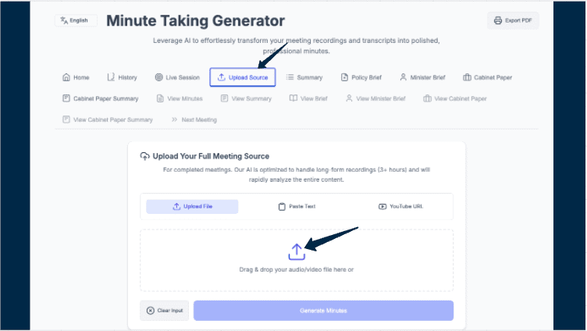Image resolution: width=587 pixels, height=331 pixels.
Task: Click the Home house icon
Action: pyautogui.click(x=66, y=77)
